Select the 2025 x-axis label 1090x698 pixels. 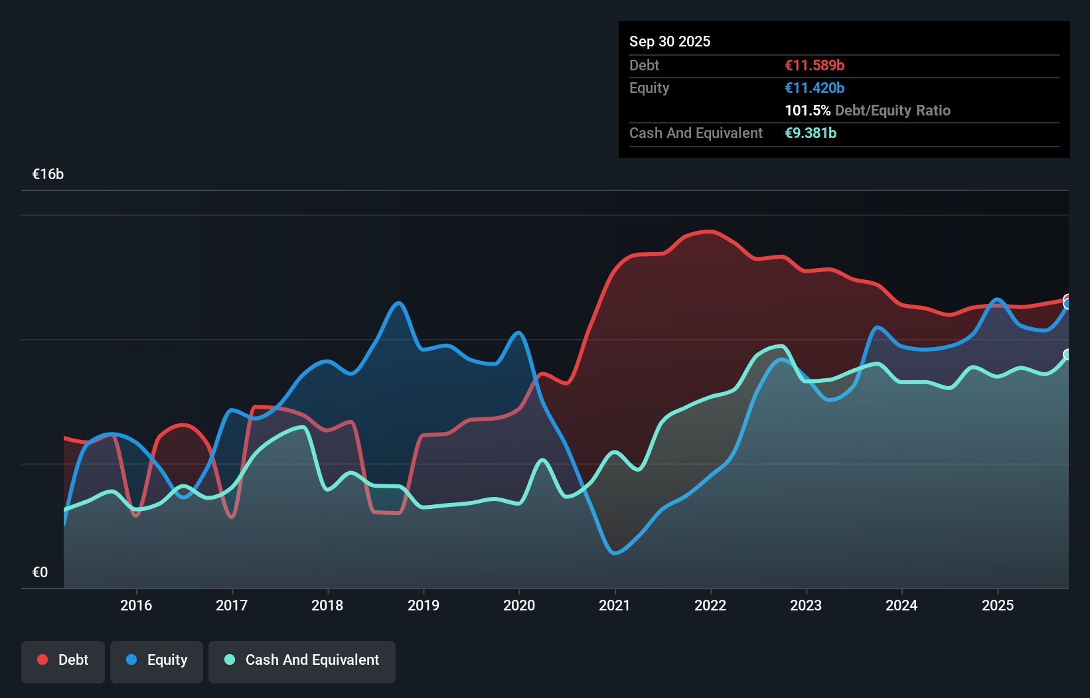(x=998, y=605)
